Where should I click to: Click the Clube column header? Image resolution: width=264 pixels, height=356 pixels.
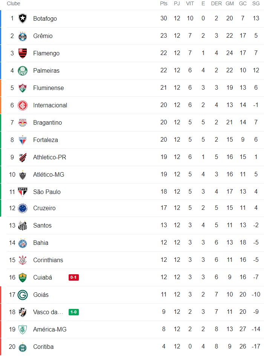14,3
